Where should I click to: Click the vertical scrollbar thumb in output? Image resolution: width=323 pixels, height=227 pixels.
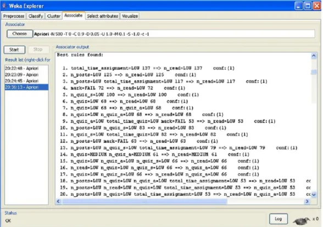pos(314,72)
